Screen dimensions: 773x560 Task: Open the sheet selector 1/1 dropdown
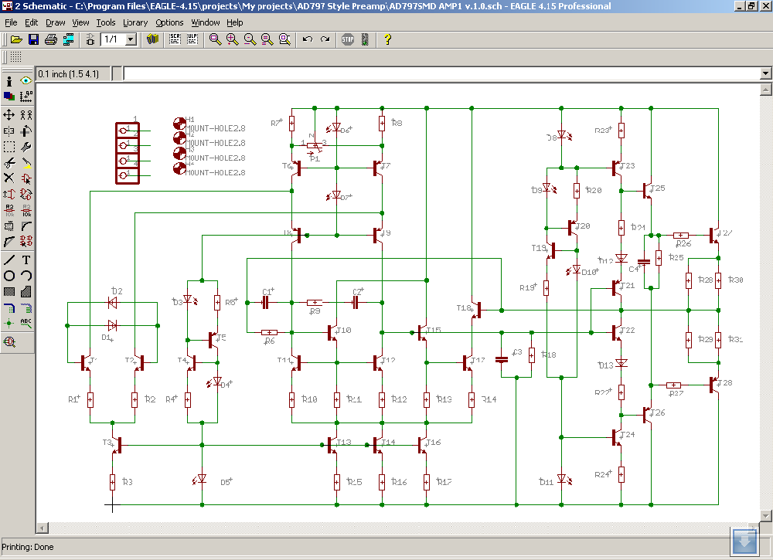pyautogui.click(x=131, y=39)
